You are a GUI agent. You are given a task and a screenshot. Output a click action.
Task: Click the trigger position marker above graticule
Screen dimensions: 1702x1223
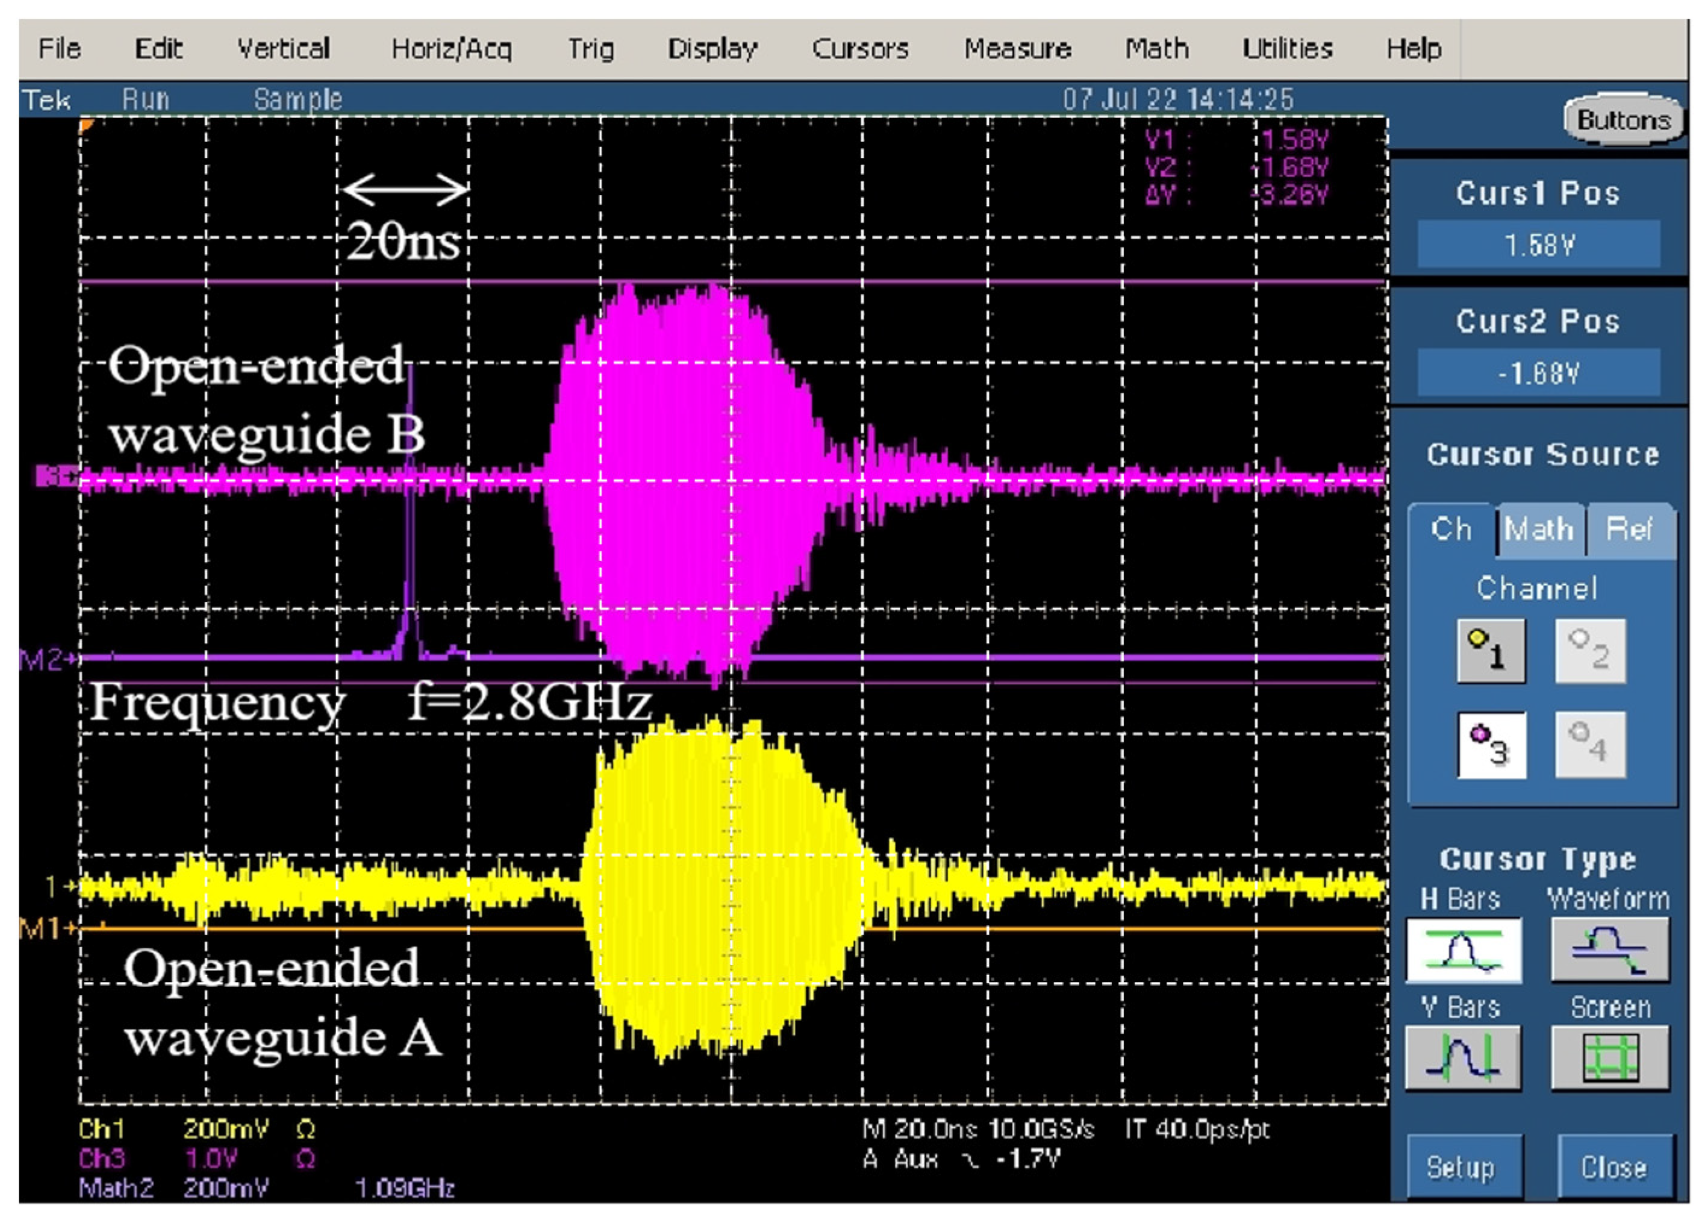(86, 125)
